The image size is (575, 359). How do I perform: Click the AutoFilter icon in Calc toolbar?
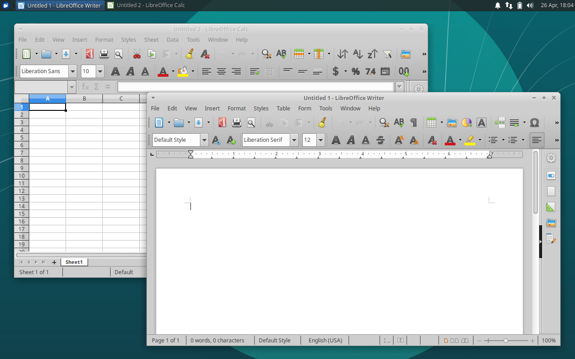tap(387, 54)
